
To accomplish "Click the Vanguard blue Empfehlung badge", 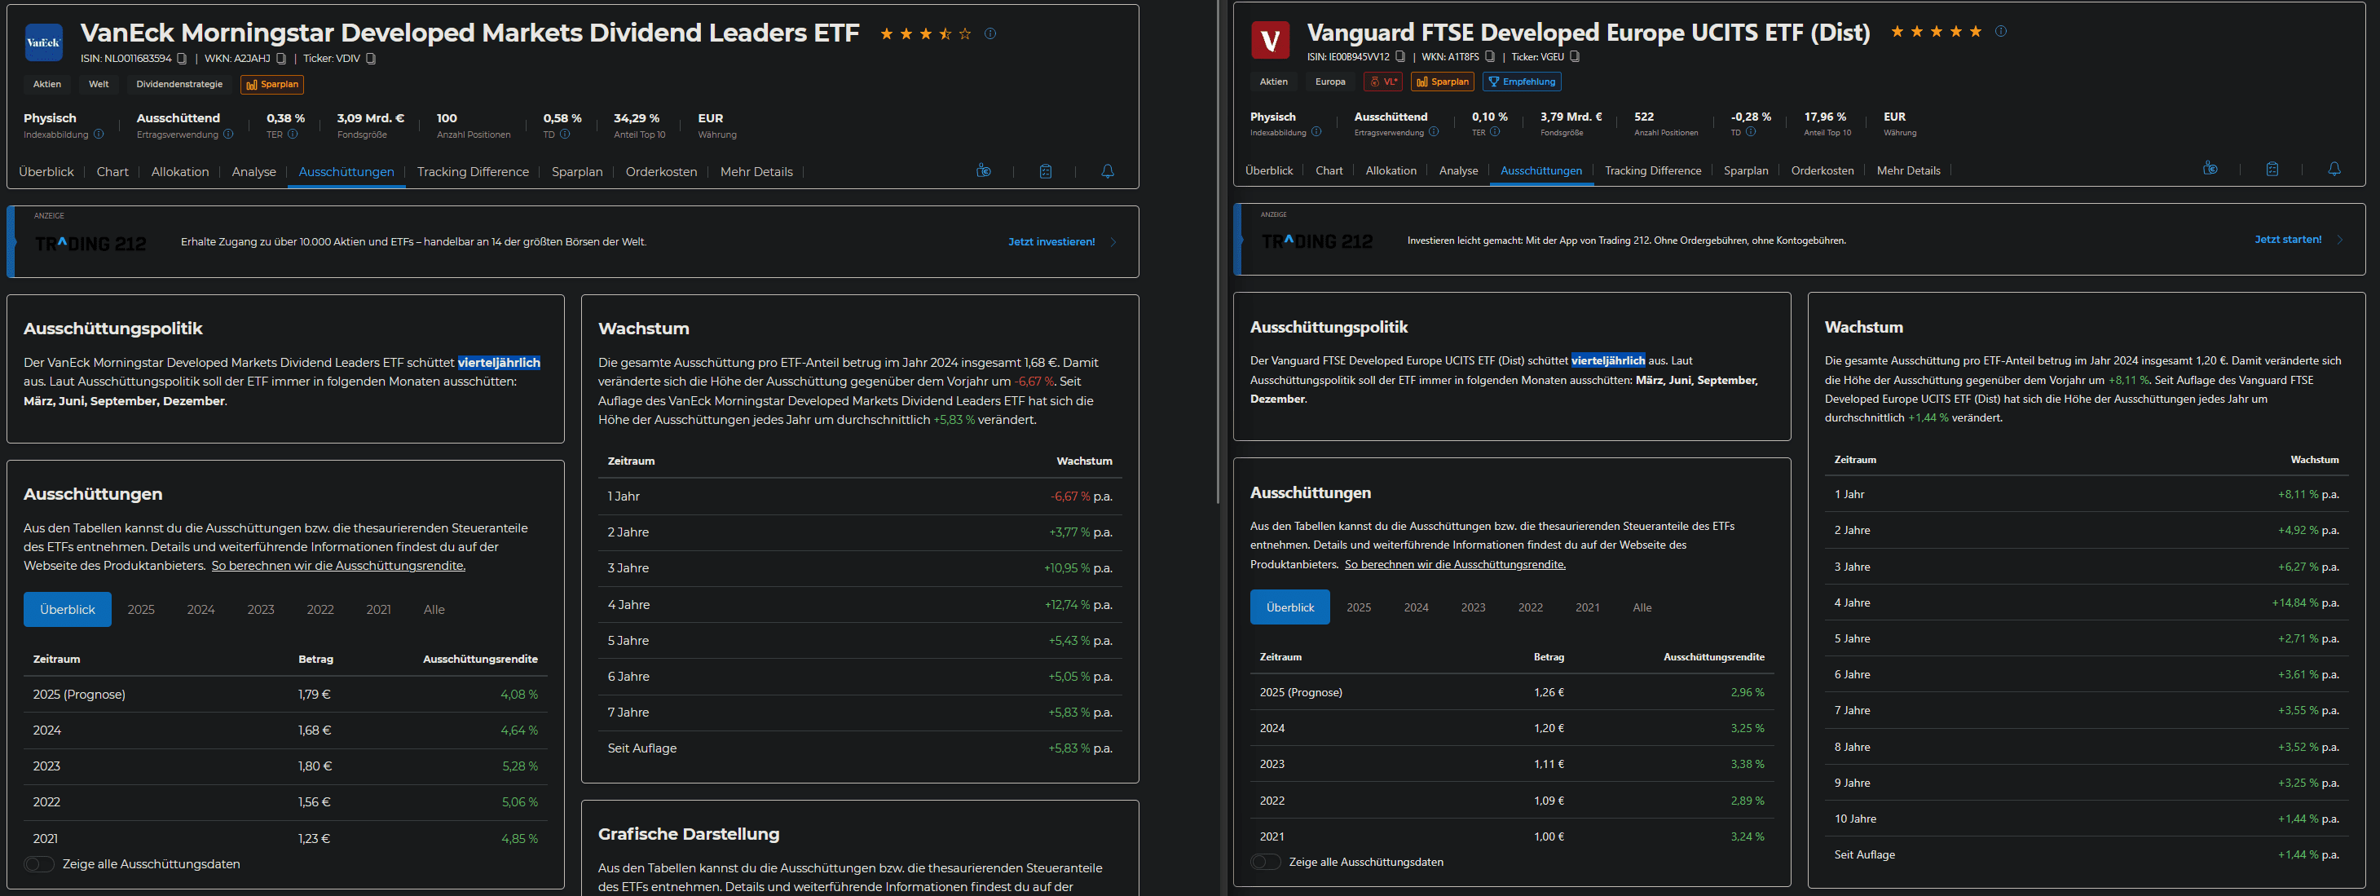I will 1522,82.
